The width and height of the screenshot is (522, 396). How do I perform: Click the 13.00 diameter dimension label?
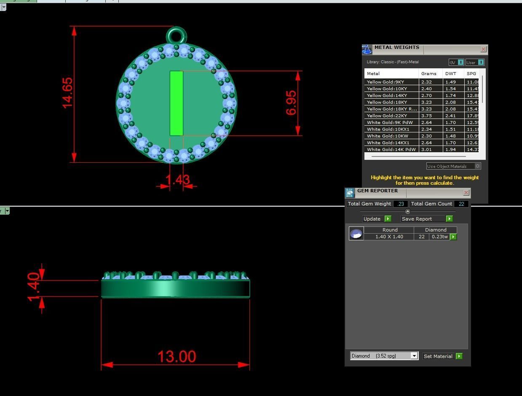(177, 357)
